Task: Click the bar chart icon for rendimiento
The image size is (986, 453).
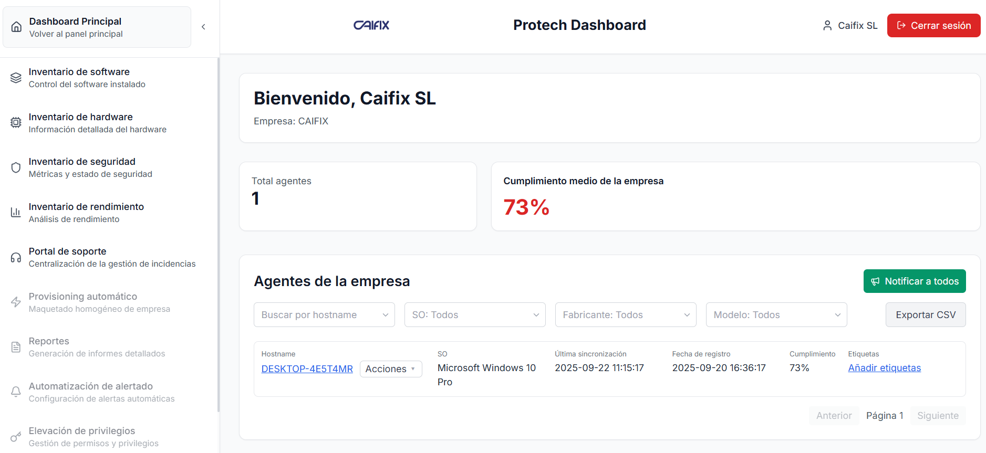Action: tap(16, 213)
